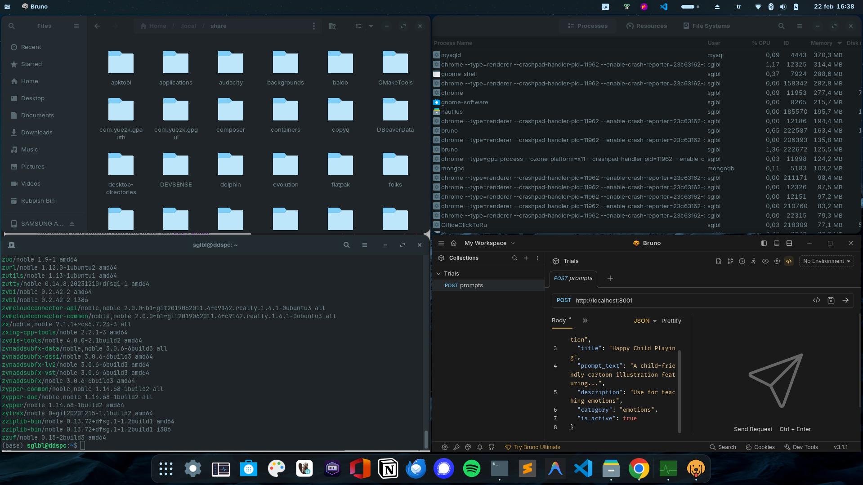Click the save request icon

831,300
